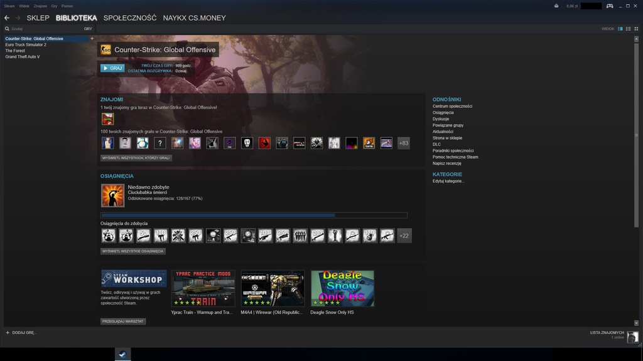643x361 pixels.
Task: Open Pomoc techniczna Steam link
Action: [455, 157]
